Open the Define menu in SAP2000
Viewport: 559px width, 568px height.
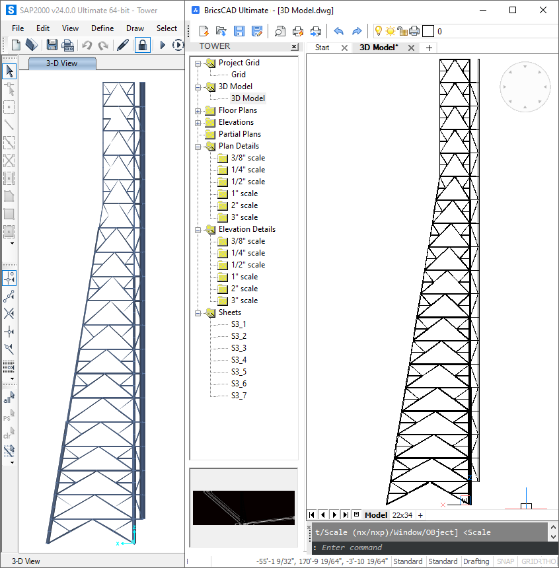[x=102, y=28]
